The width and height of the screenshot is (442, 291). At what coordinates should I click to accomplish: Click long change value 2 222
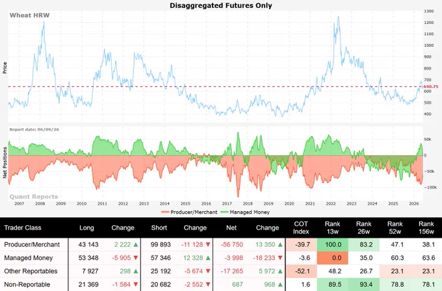click(x=122, y=244)
